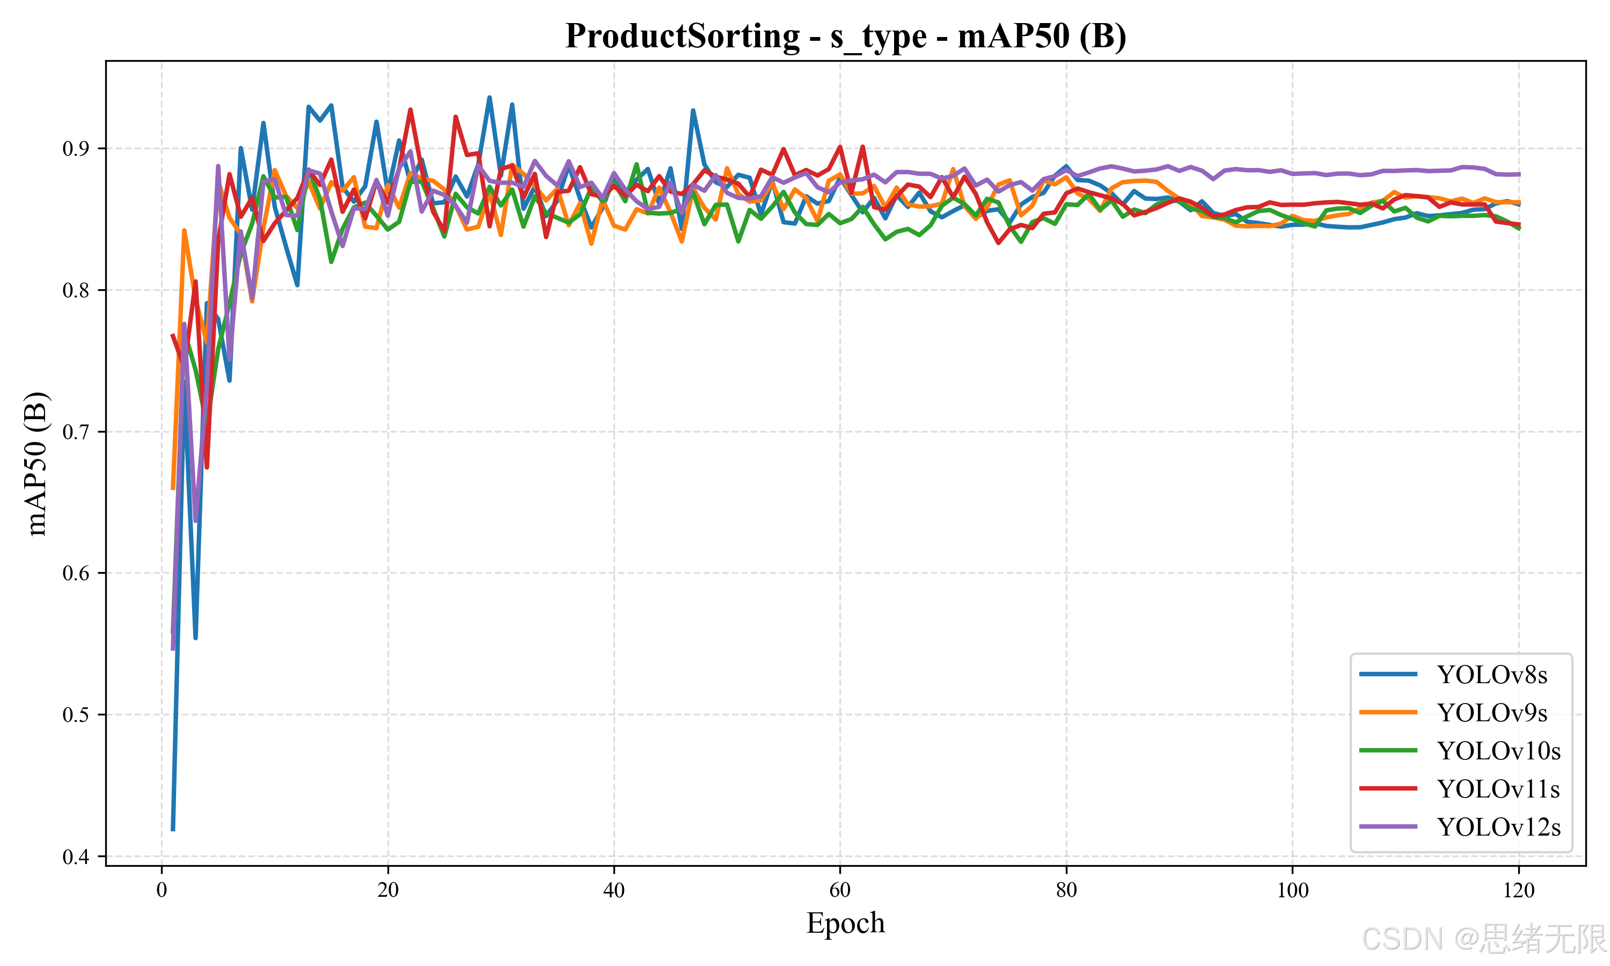This screenshot has height=966, width=1610.
Task: Click the 120 tick on x-axis
Action: [x=1518, y=890]
